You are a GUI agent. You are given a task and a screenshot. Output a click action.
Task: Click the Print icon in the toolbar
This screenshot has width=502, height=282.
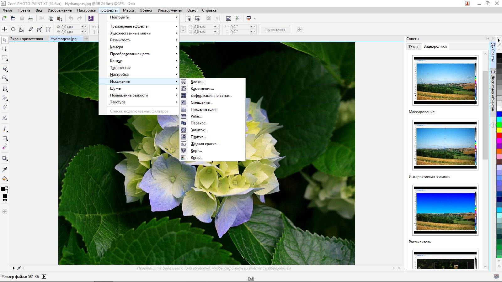[x=31, y=18]
